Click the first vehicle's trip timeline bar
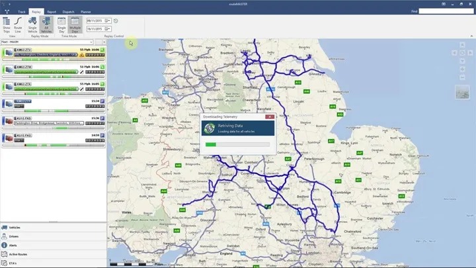 point(54,60)
